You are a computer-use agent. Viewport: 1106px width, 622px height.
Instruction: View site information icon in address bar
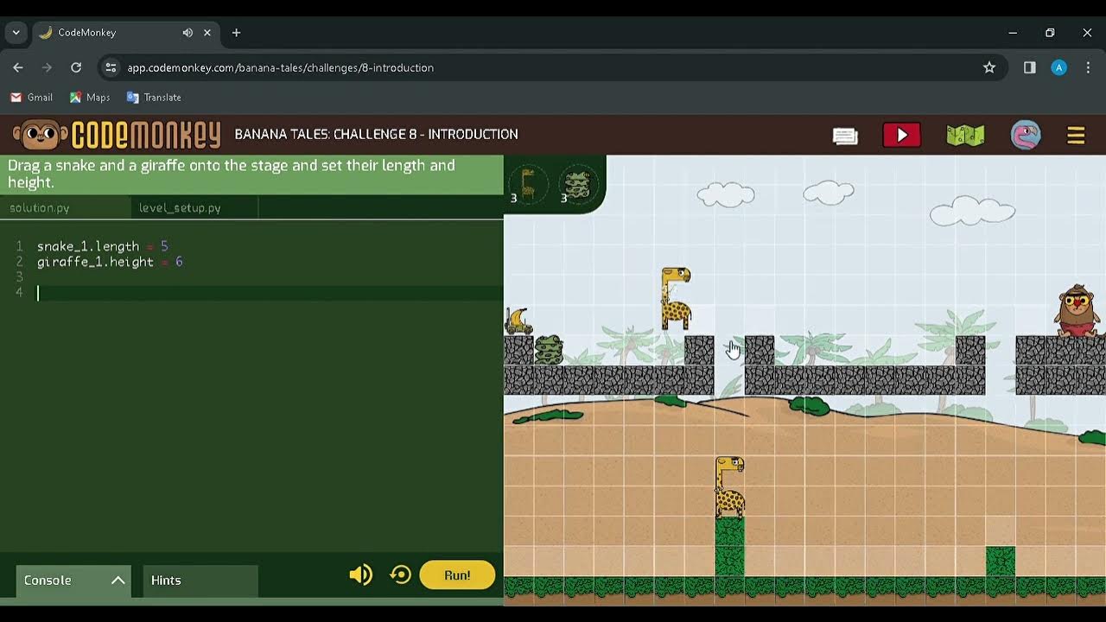110,67
